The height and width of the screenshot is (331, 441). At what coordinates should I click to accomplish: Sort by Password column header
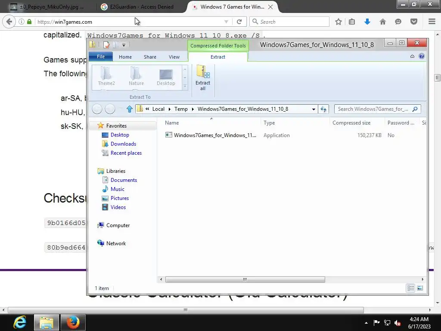(402, 123)
